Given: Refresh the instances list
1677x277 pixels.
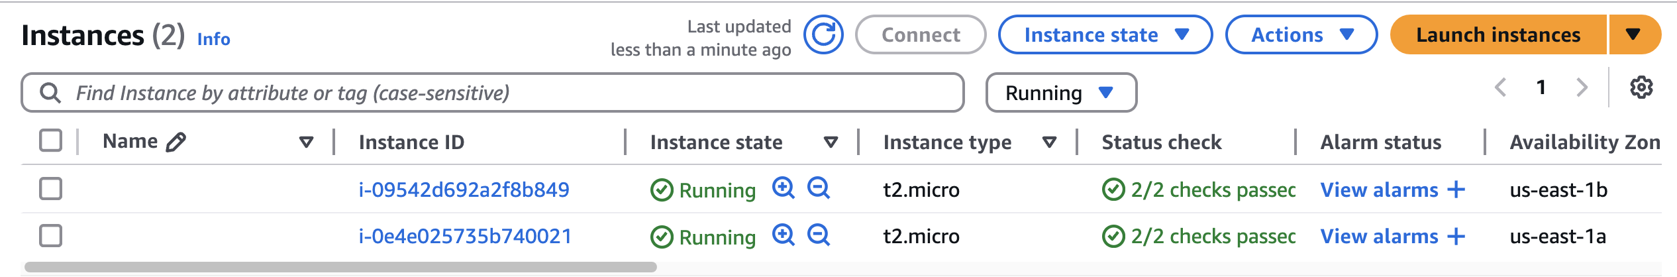Looking at the screenshot, I should point(823,34).
